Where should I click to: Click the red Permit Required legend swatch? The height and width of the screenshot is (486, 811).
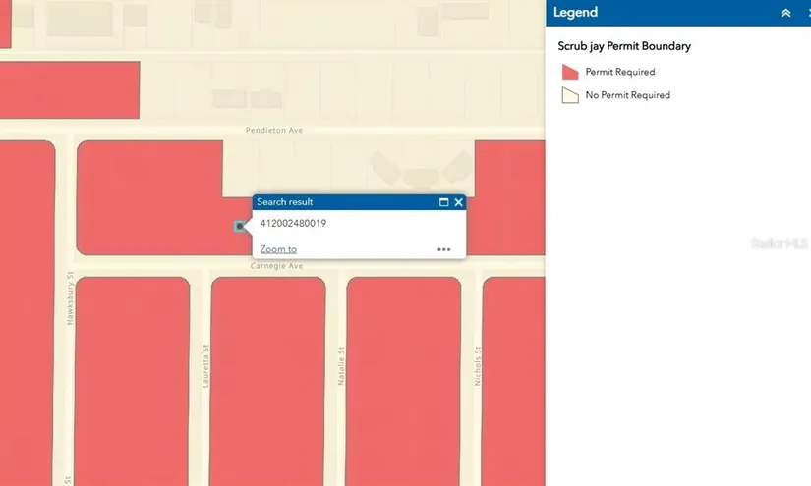point(569,72)
